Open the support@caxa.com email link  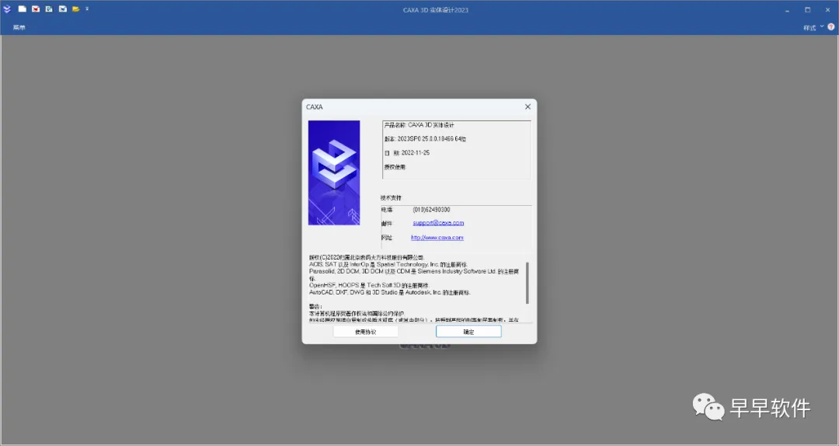pyautogui.click(x=438, y=223)
